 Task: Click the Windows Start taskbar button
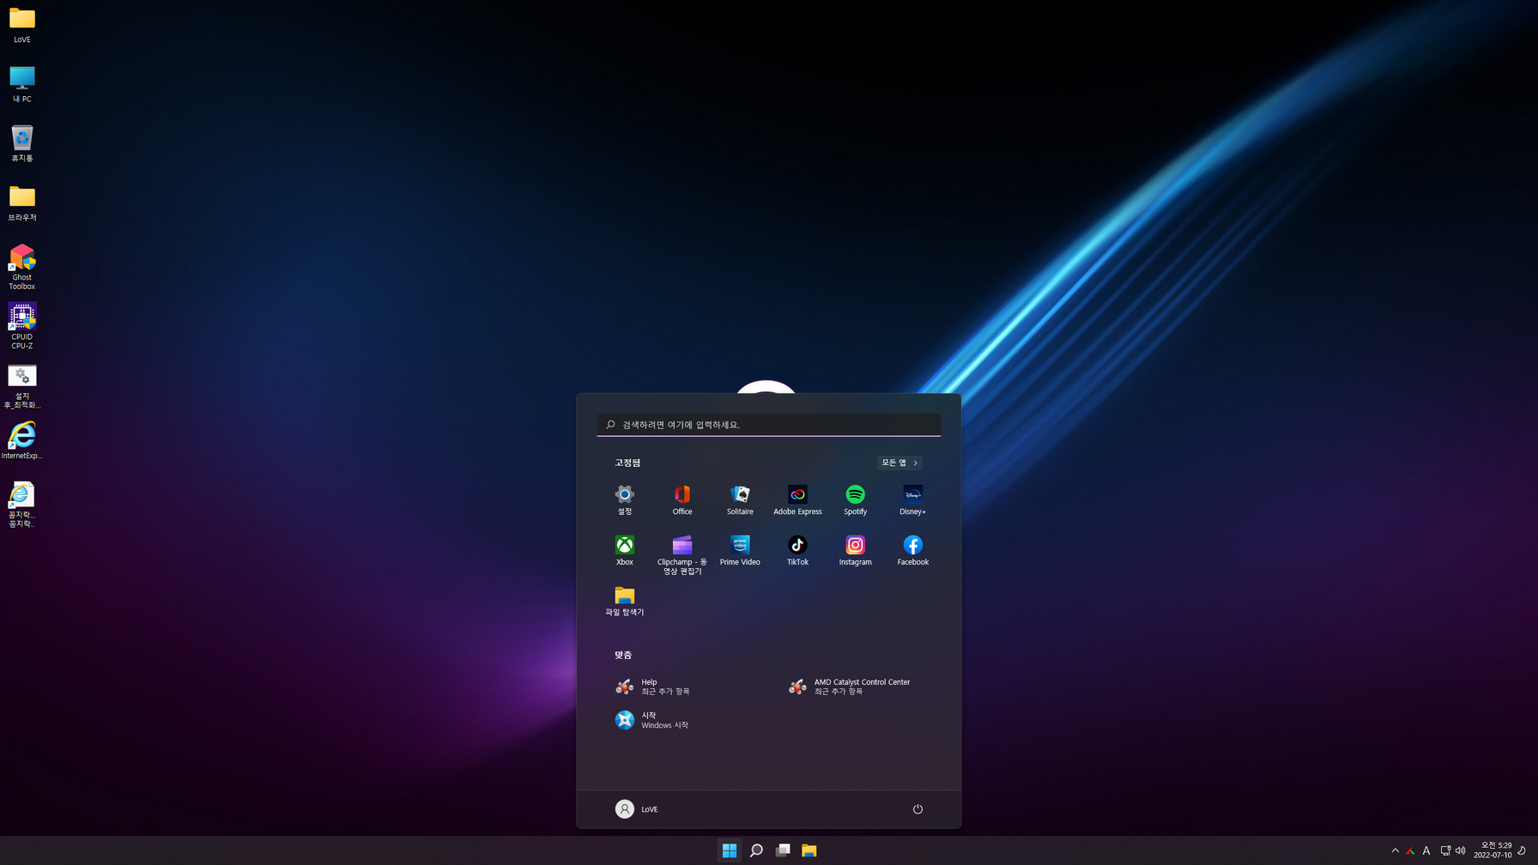[730, 850]
